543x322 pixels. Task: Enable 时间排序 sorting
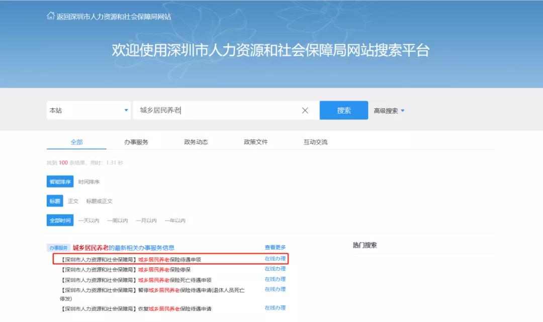[88, 181]
